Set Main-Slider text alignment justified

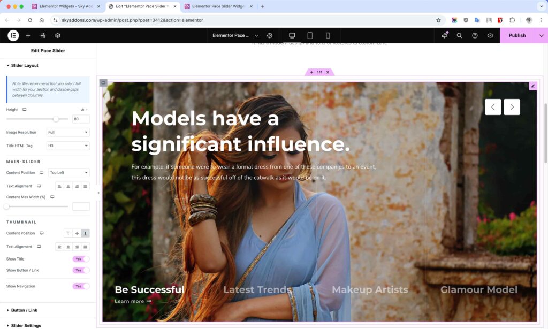[85, 186]
